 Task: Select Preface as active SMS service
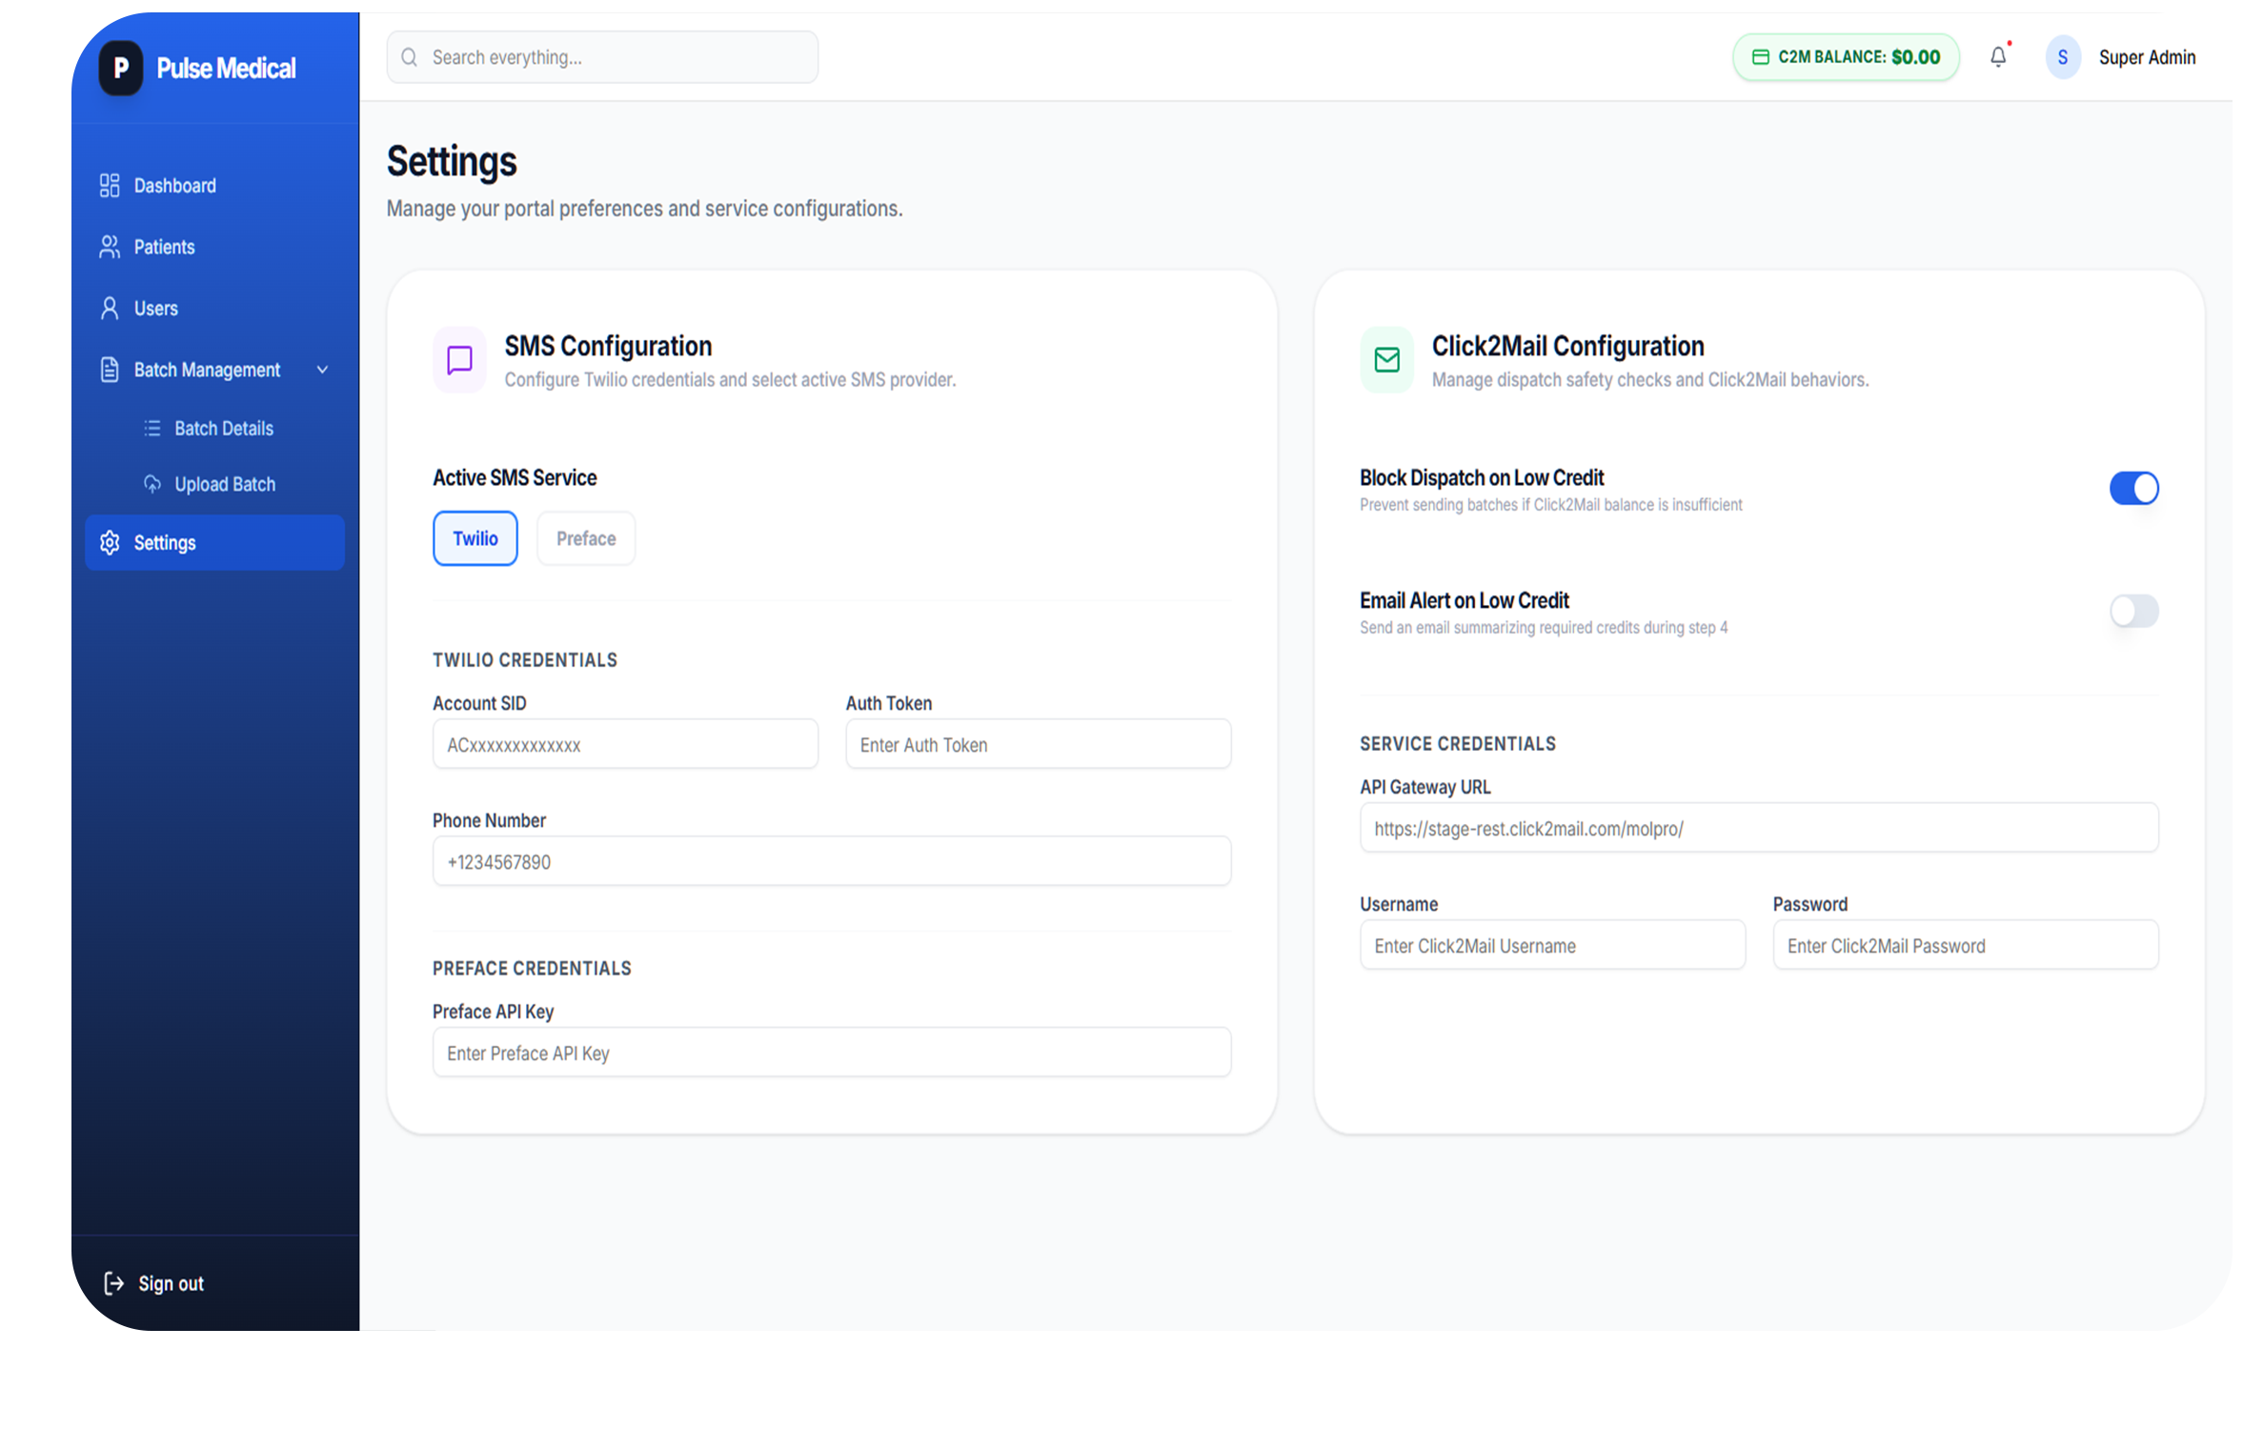pyautogui.click(x=585, y=537)
